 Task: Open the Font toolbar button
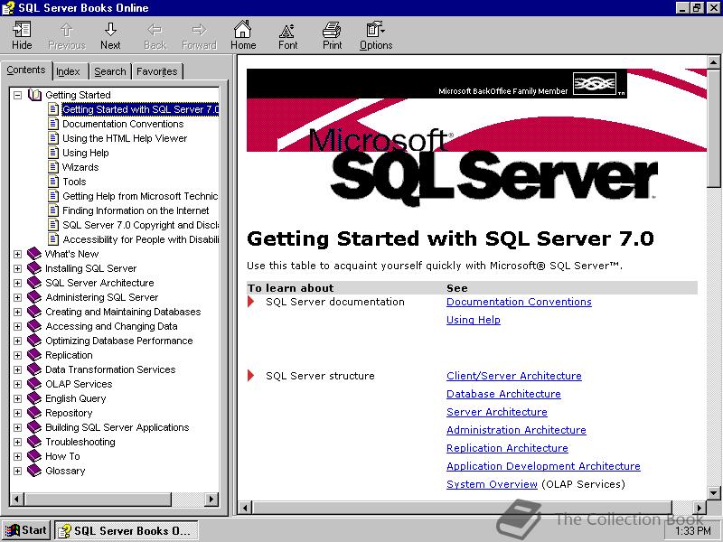287,35
